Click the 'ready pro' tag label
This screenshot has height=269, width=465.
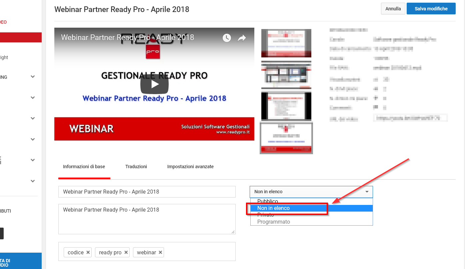click(x=110, y=252)
